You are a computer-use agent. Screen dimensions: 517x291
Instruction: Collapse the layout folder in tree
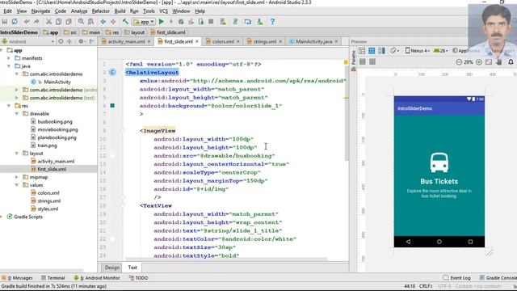[x=17, y=154]
